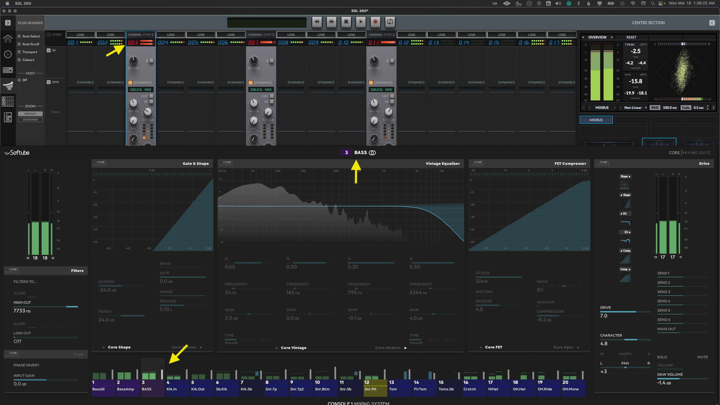Image resolution: width=720 pixels, height=405 pixels.
Task: Toggle the loop/cycle transport button
Action: click(x=390, y=22)
